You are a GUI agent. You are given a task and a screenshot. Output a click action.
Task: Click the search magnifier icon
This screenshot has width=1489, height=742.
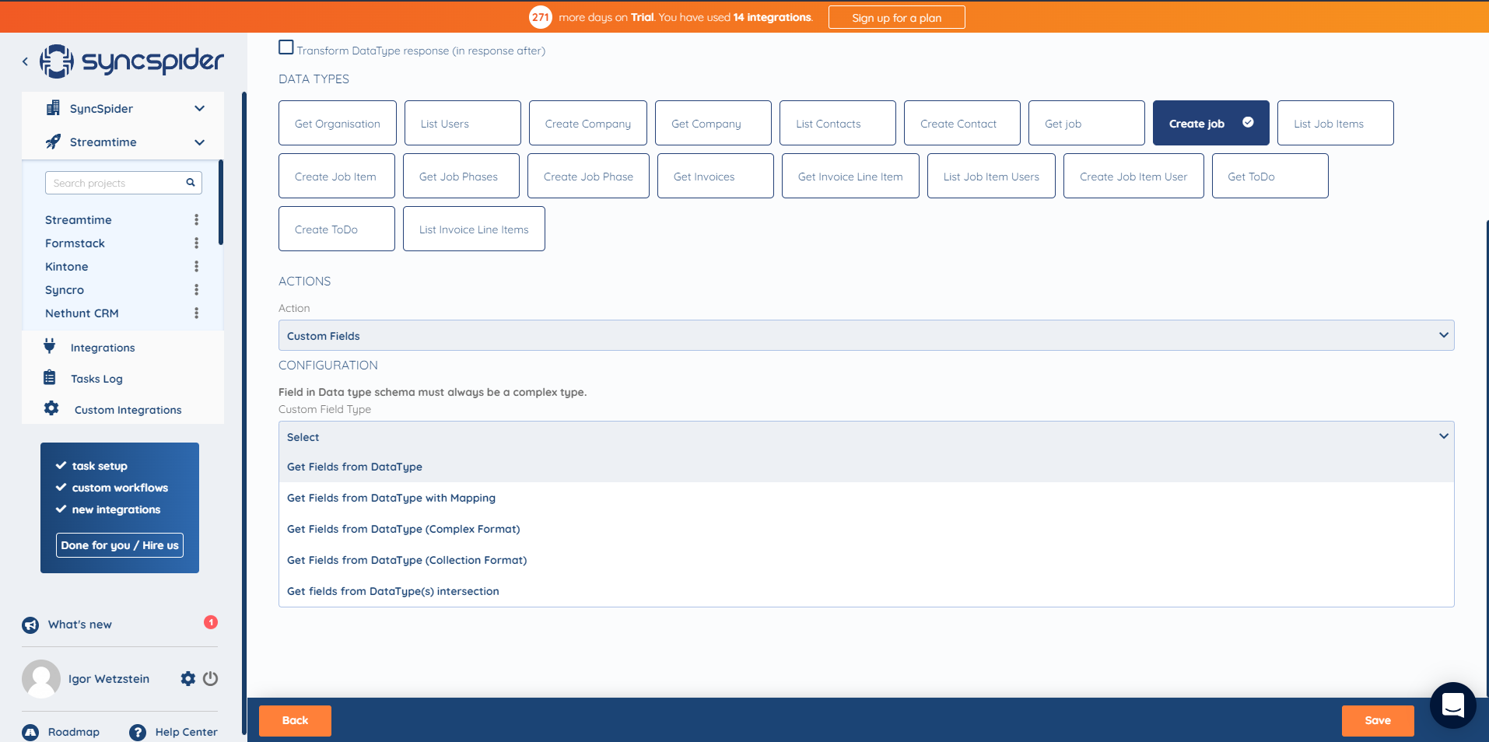pos(191,183)
